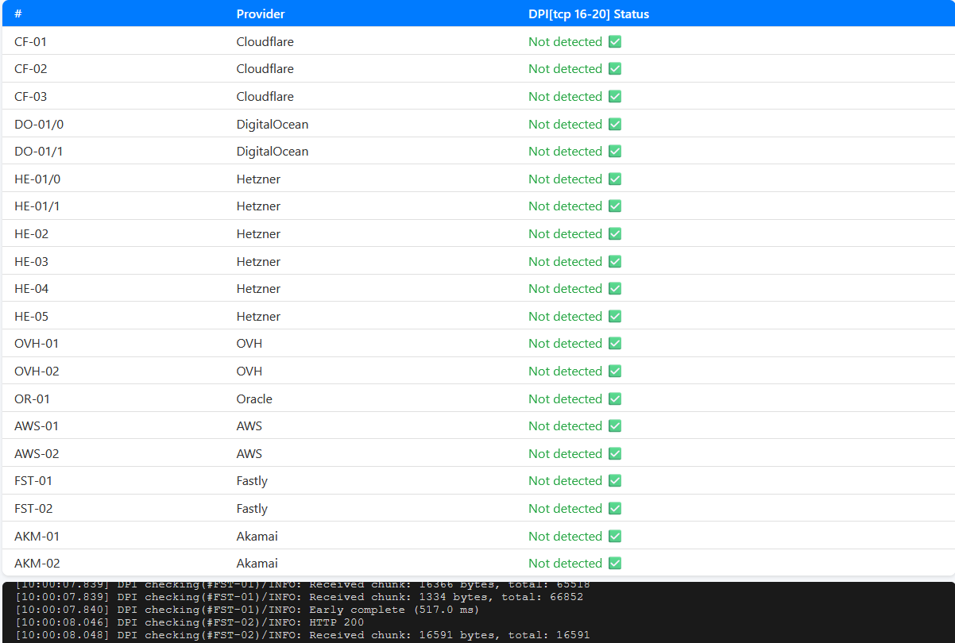Click 'Not detected' status in the AKM-02 row

tap(566, 563)
